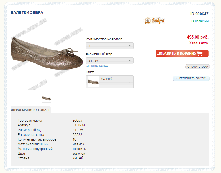Click the Узнать цену link
Screen dimensions: 221x173
pyautogui.click(x=199, y=42)
